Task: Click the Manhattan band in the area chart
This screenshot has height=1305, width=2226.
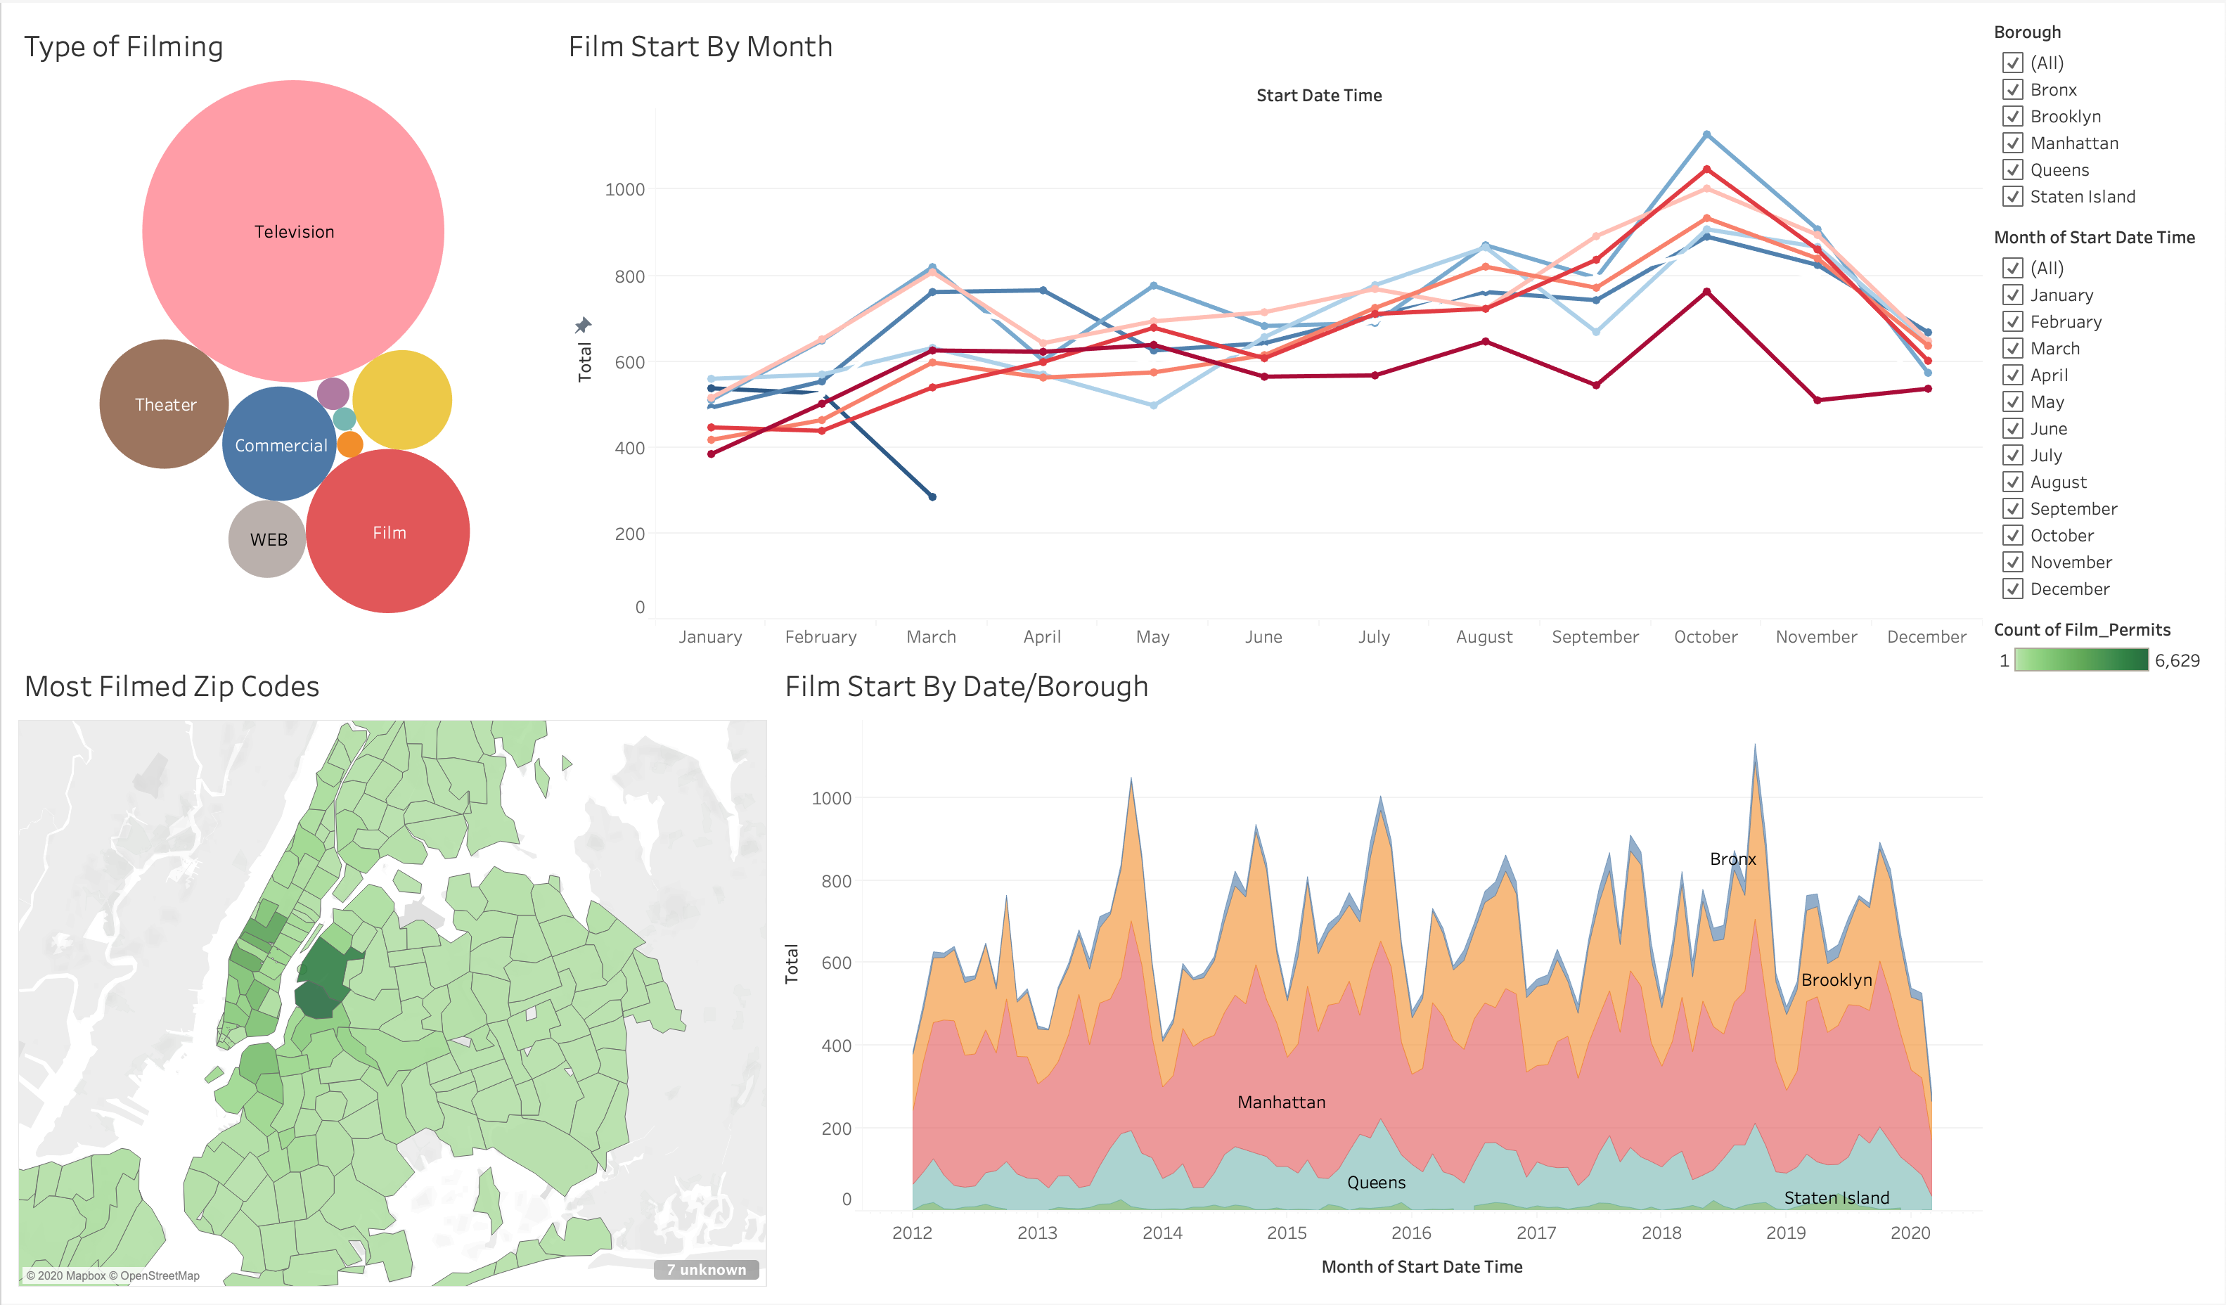Action: (x=1281, y=1102)
